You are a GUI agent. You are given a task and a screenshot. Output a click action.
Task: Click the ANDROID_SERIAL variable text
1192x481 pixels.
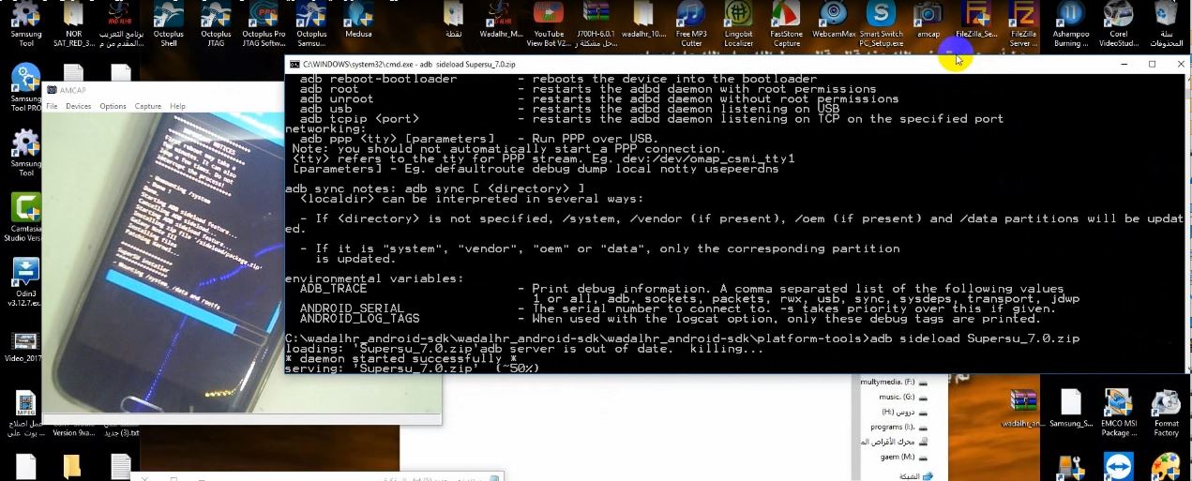[x=352, y=308]
